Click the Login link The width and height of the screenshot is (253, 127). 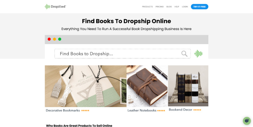[185, 7]
